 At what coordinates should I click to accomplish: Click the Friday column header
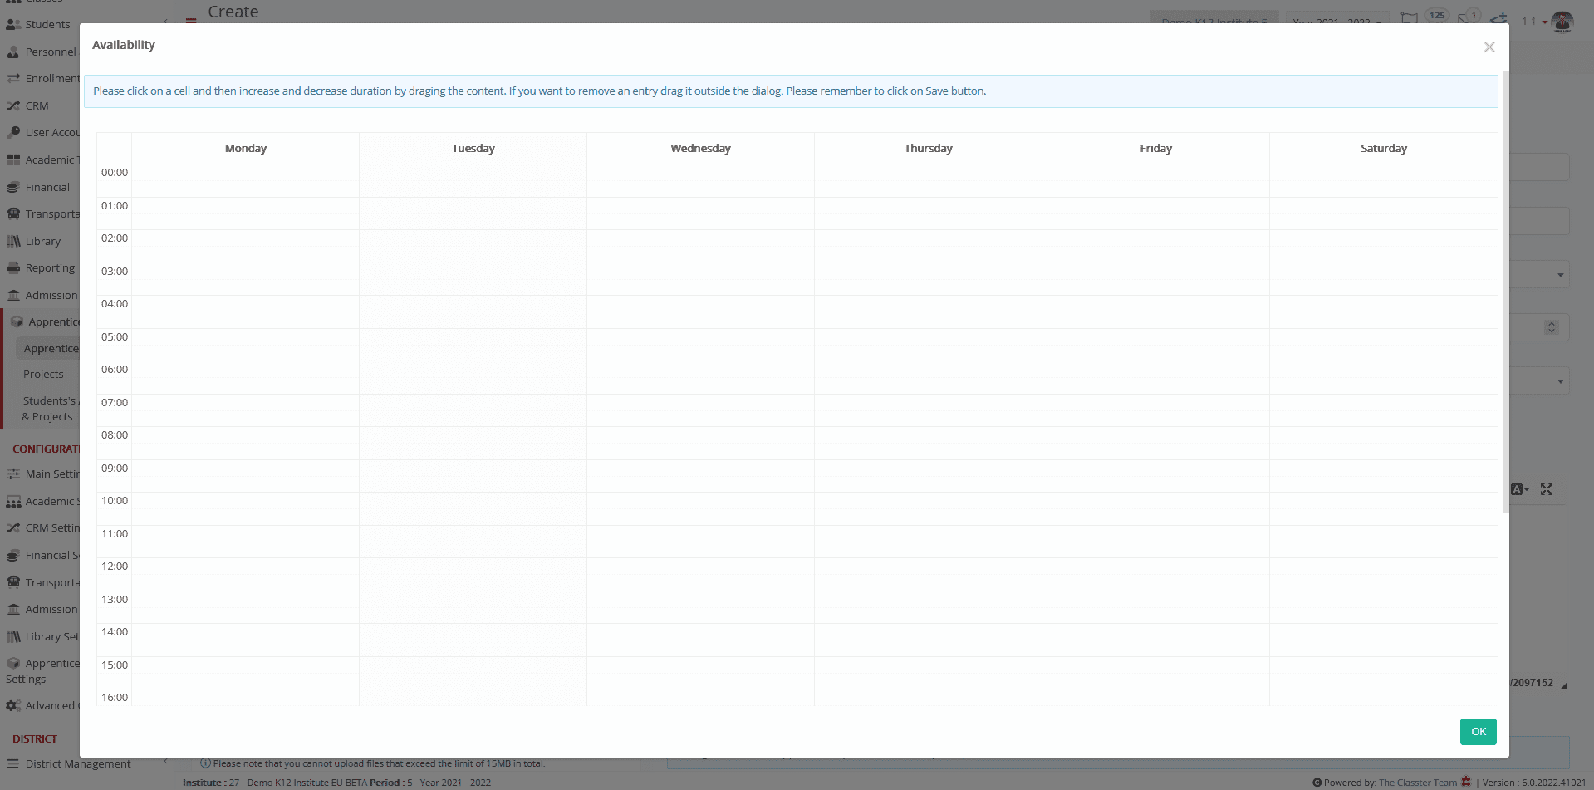pyautogui.click(x=1156, y=149)
